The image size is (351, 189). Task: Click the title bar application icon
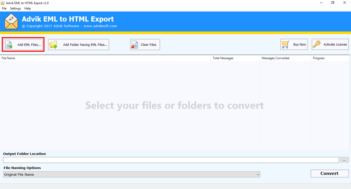(3, 3)
